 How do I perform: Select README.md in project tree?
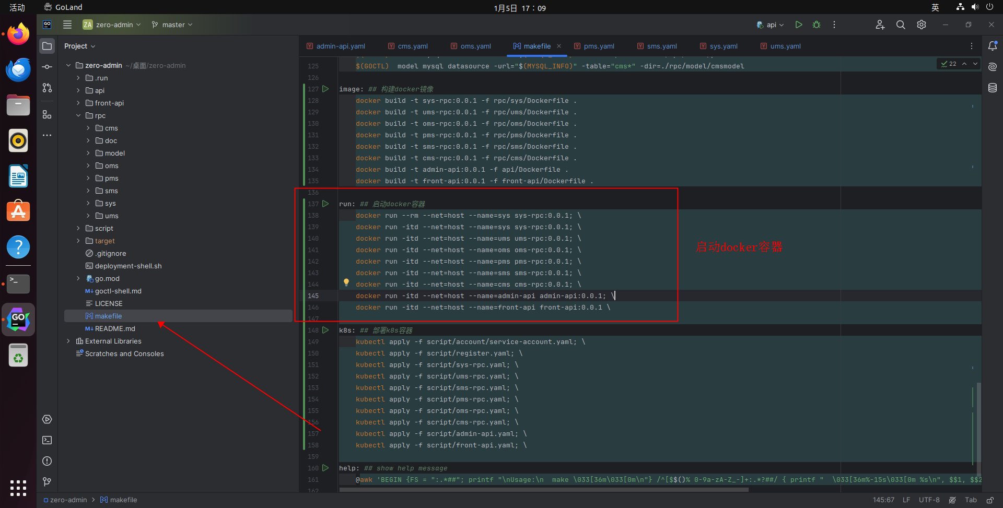click(x=115, y=328)
